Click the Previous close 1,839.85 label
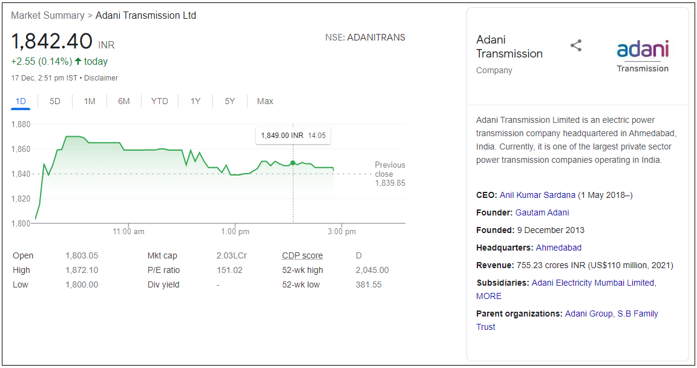 click(x=390, y=174)
